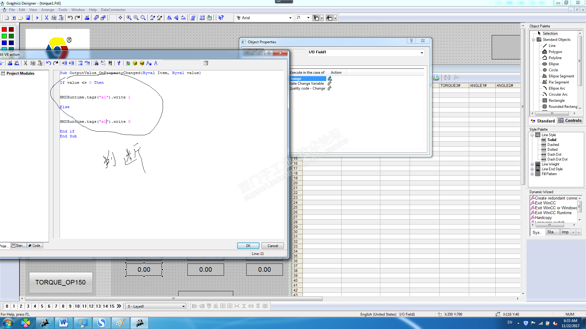Open the 0 - Layer0 dropdown
This screenshot has height=329, width=586.
(183, 306)
